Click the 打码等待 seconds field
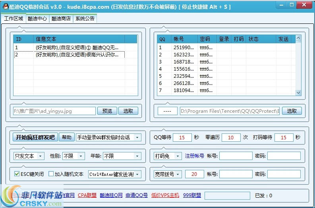 [x=284, y=137]
